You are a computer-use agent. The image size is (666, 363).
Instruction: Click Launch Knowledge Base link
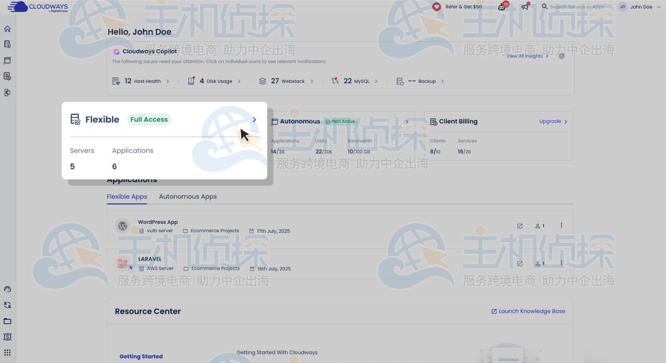click(528, 311)
